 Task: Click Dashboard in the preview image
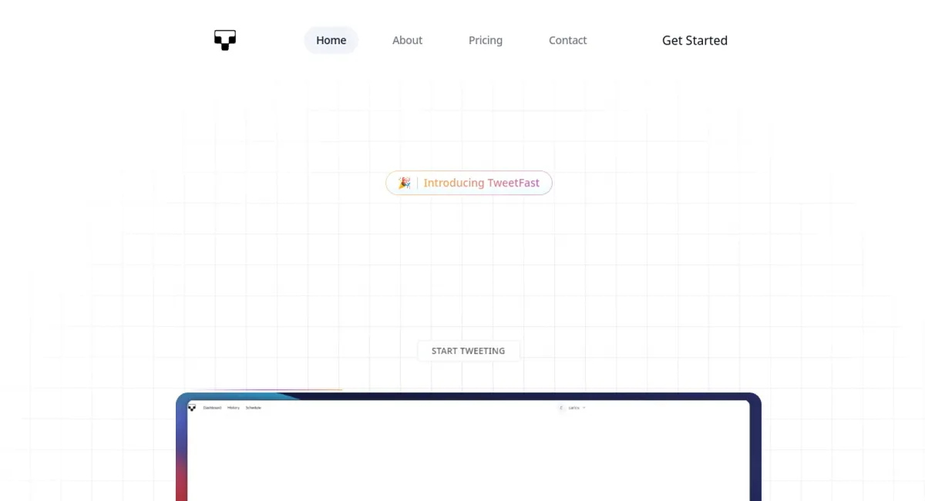tap(212, 408)
